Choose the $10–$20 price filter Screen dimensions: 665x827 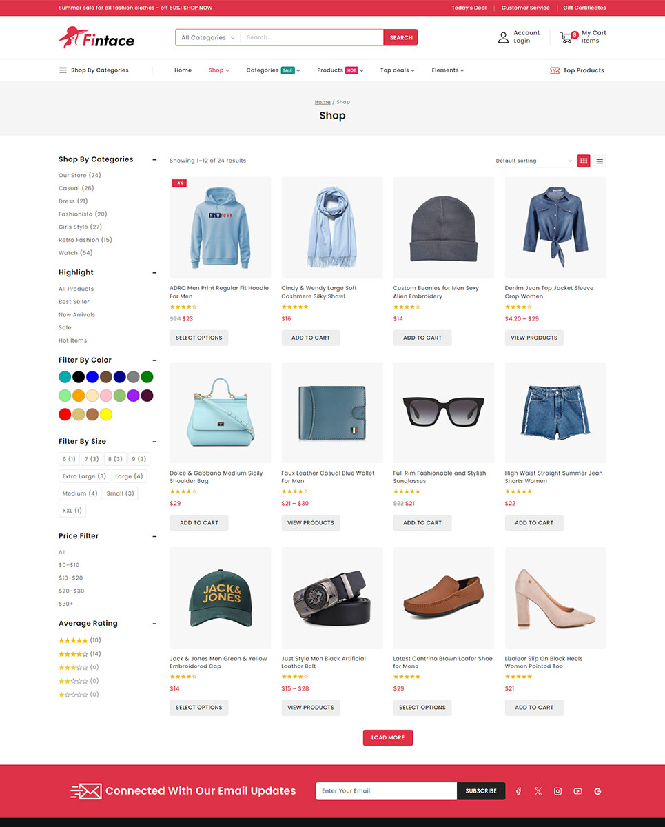(x=70, y=578)
